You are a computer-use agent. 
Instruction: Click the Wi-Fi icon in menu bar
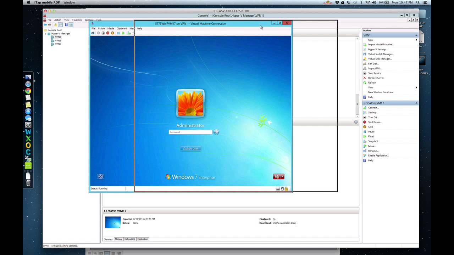[x=368, y=2]
